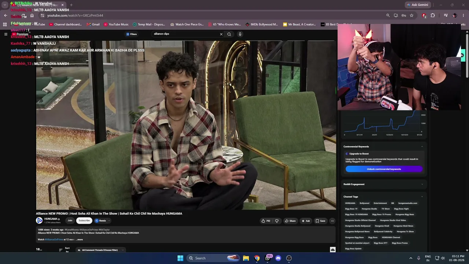469x264 pixels.
Task: Click 'Unlock controversial keywords' button
Action: 384,169
